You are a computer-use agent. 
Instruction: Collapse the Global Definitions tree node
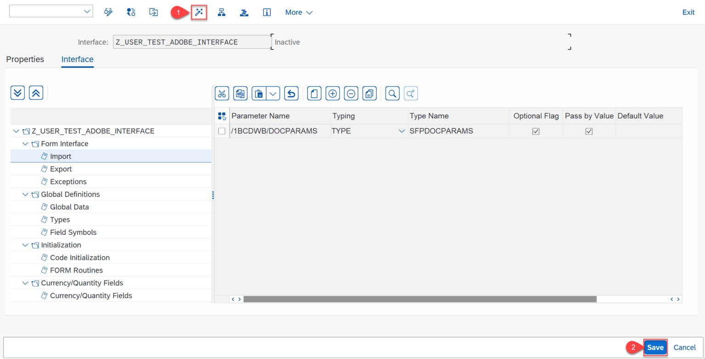[x=25, y=194]
